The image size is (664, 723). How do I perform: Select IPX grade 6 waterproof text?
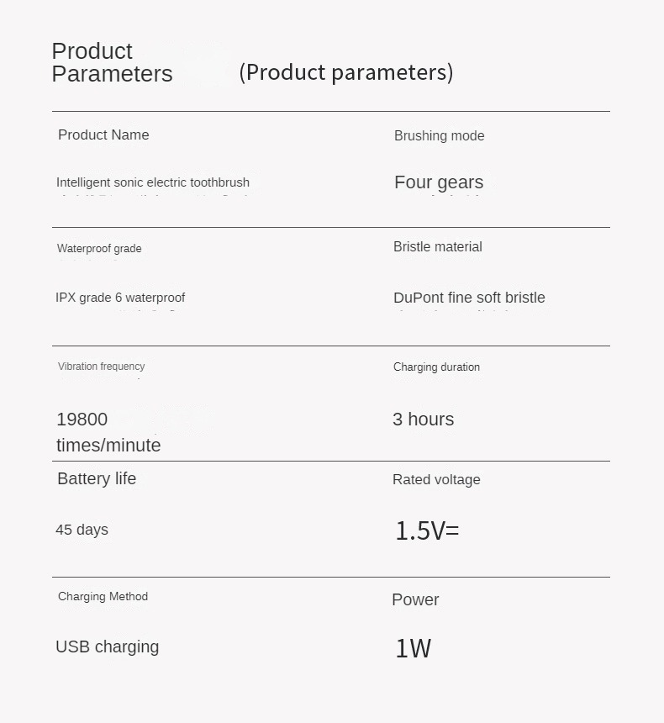coord(120,298)
